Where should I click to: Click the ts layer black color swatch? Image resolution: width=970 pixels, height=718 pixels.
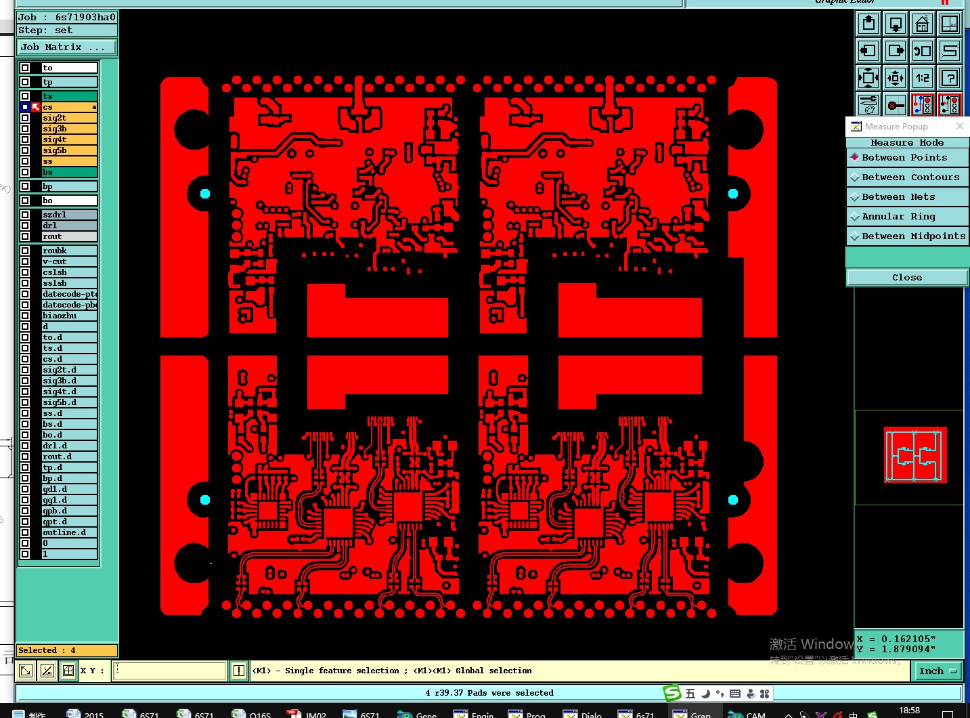click(x=36, y=96)
